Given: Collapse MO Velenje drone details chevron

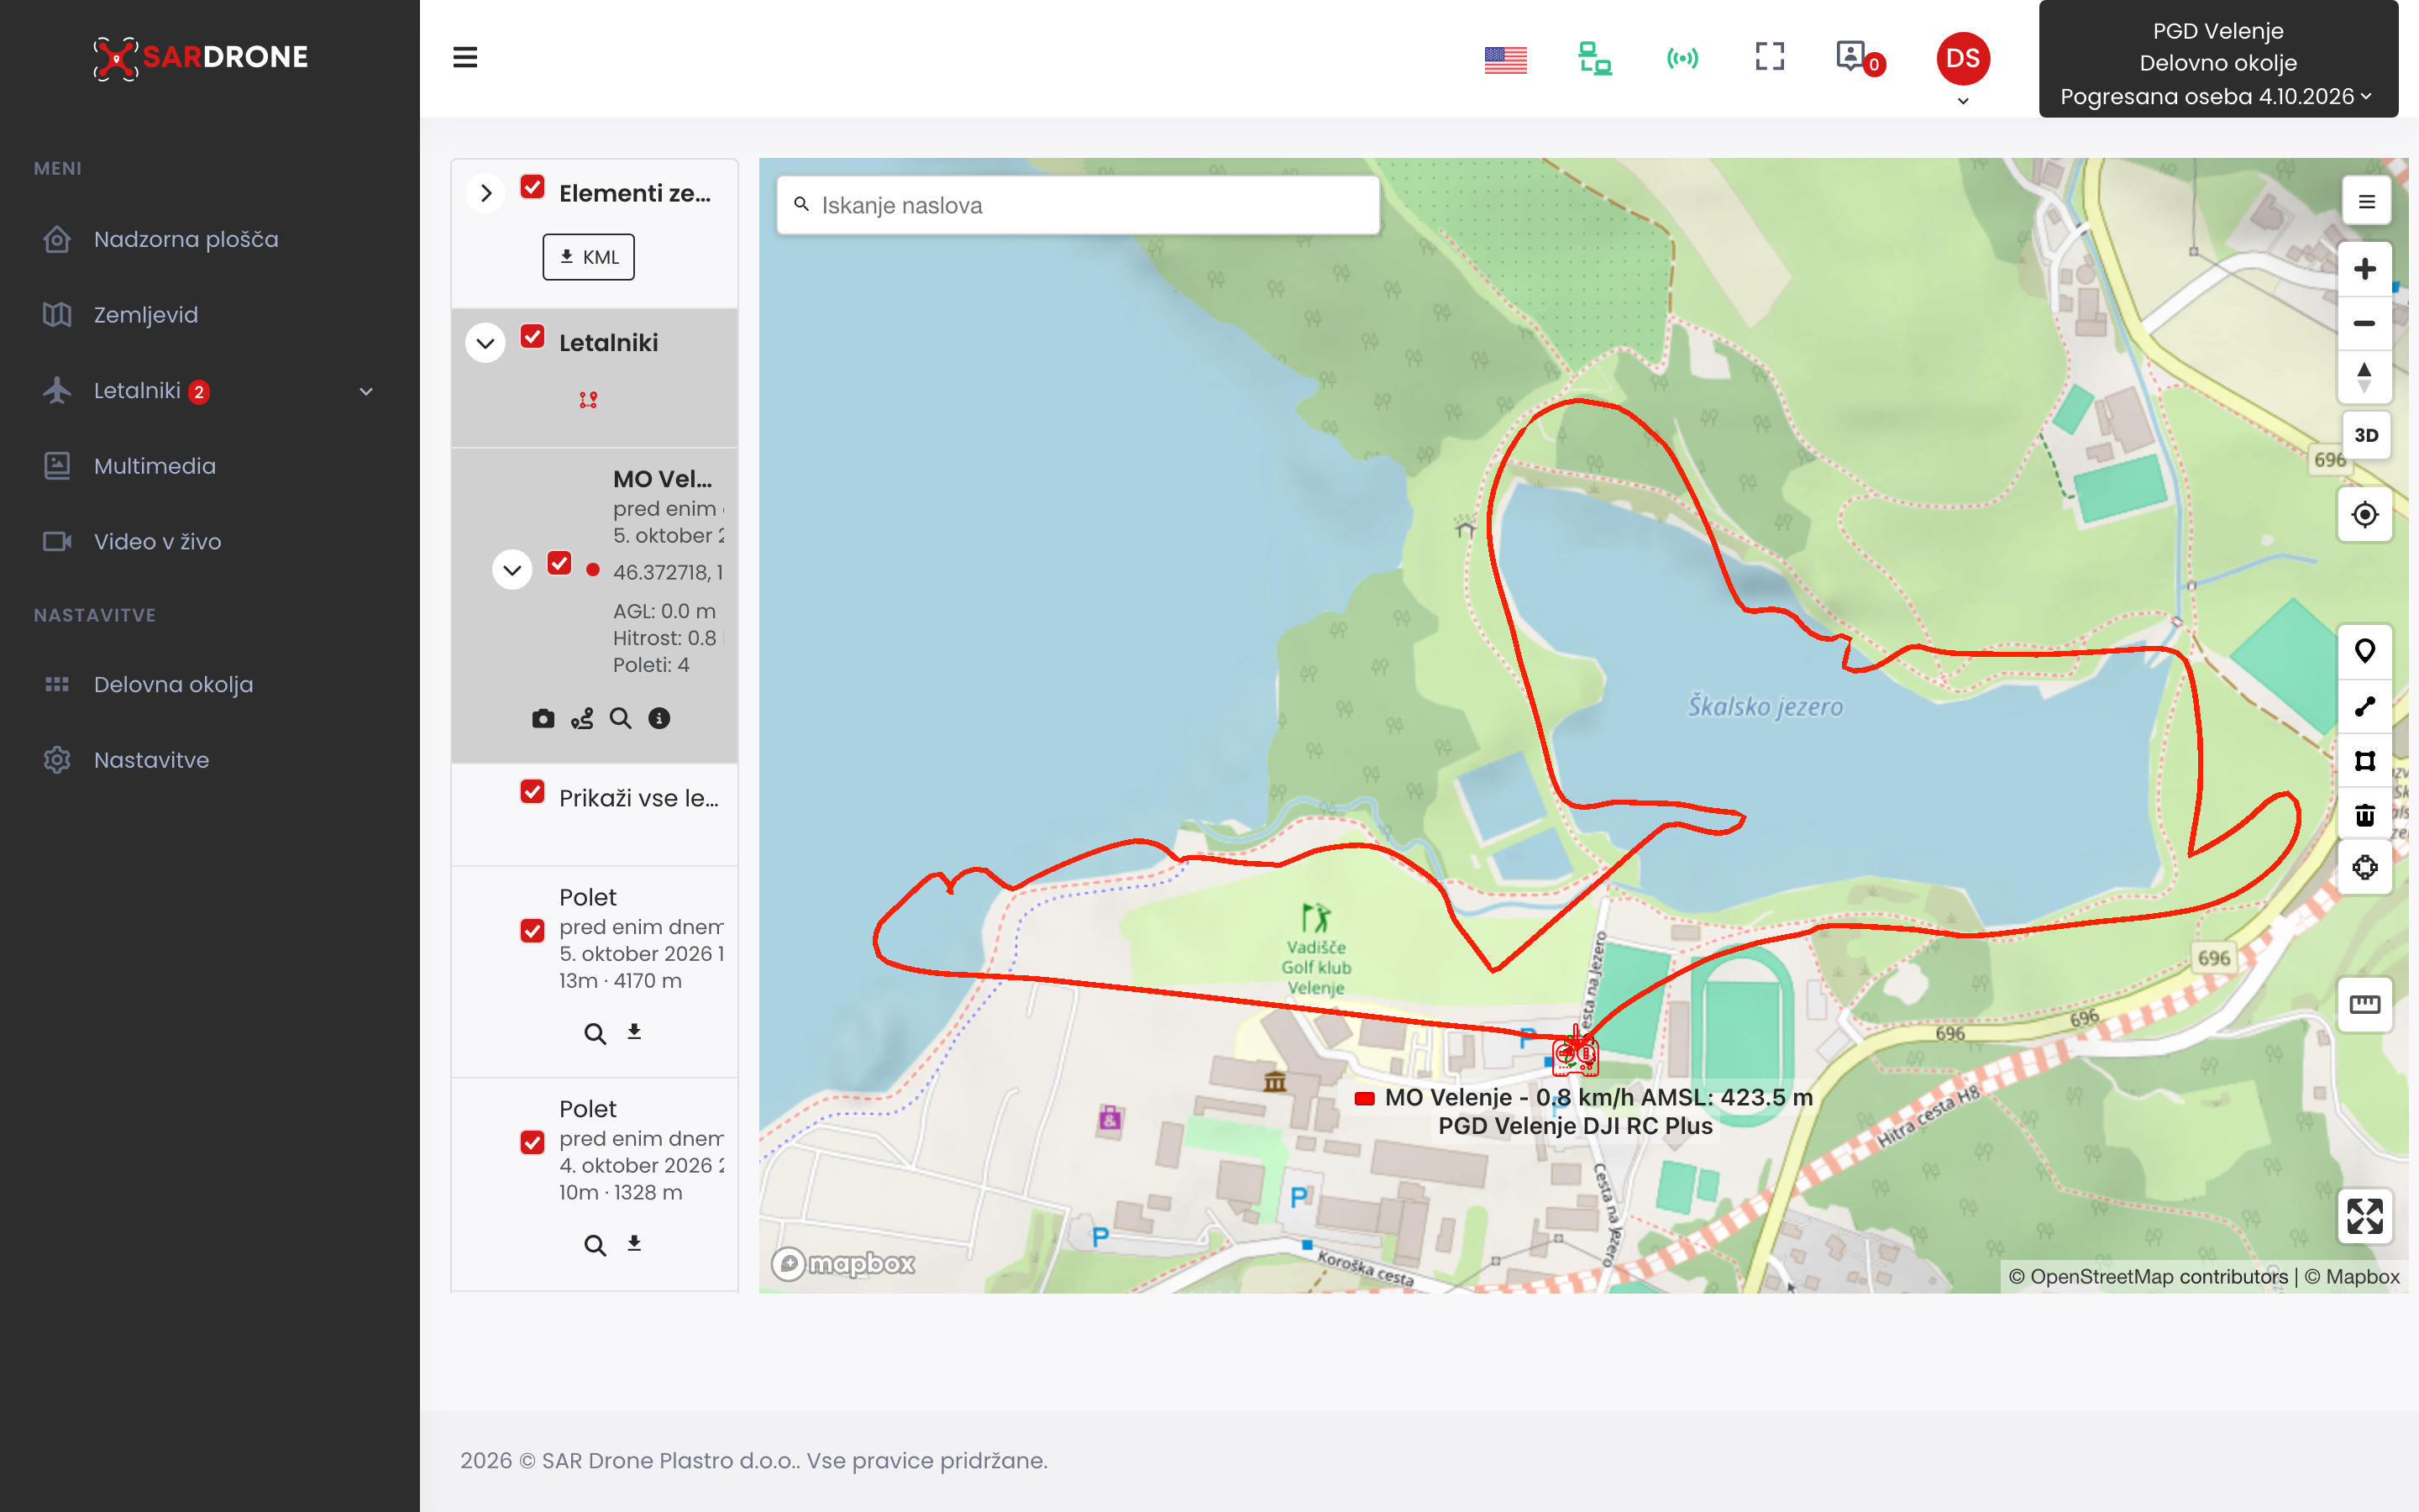Looking at the screenshot, I should pos(512,570).
